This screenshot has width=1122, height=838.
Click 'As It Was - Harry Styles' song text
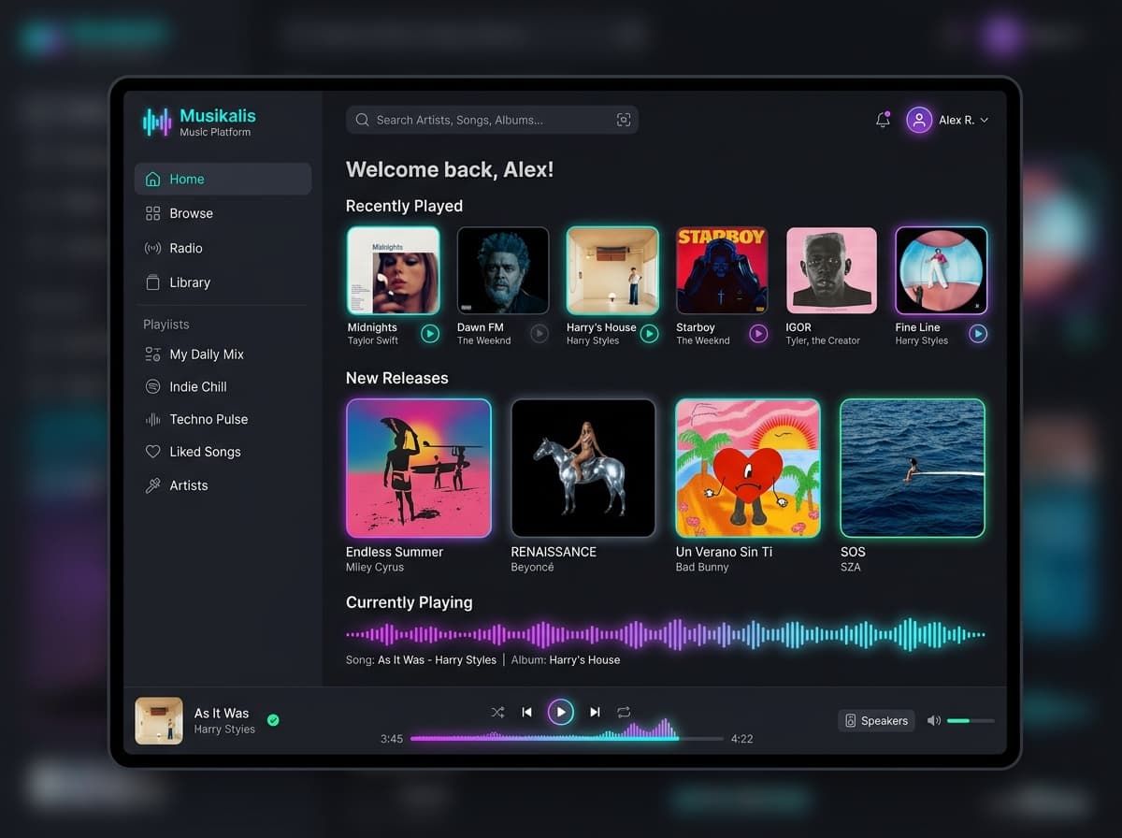(437, 659)
